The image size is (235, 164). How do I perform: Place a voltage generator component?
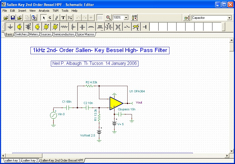[x=37, y=27]
